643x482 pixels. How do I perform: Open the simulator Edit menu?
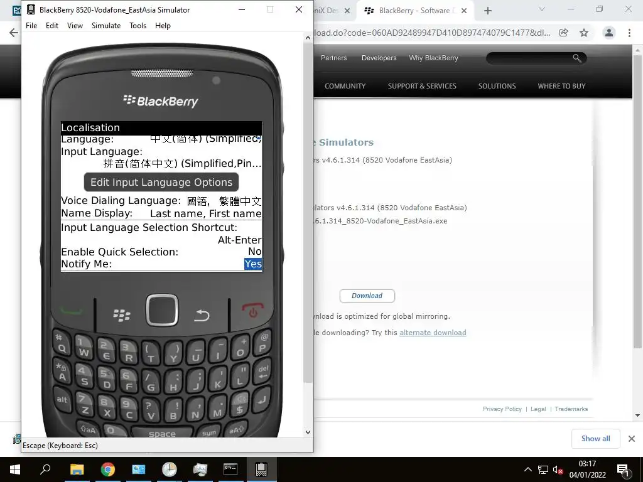52,25
